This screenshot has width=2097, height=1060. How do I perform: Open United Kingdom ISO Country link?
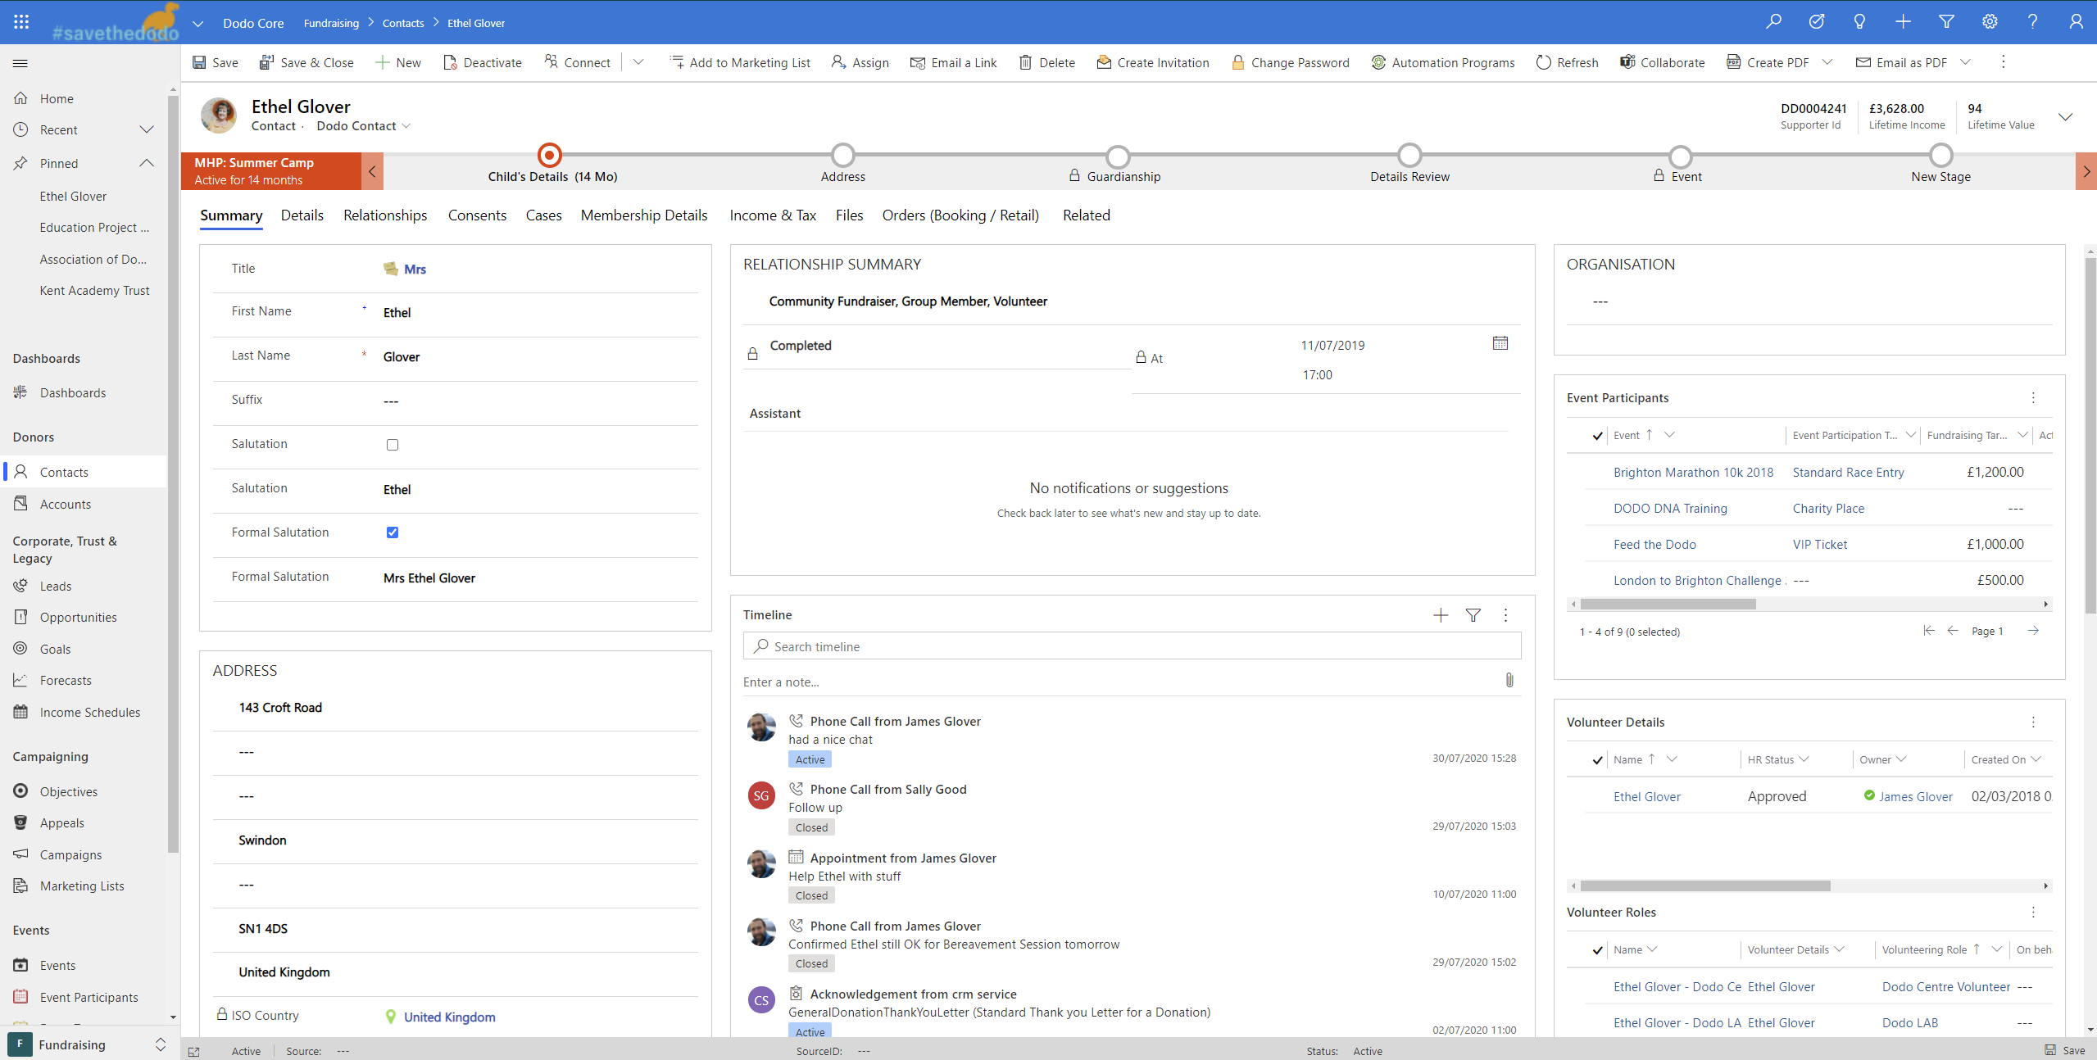(x=449, y=1017)
